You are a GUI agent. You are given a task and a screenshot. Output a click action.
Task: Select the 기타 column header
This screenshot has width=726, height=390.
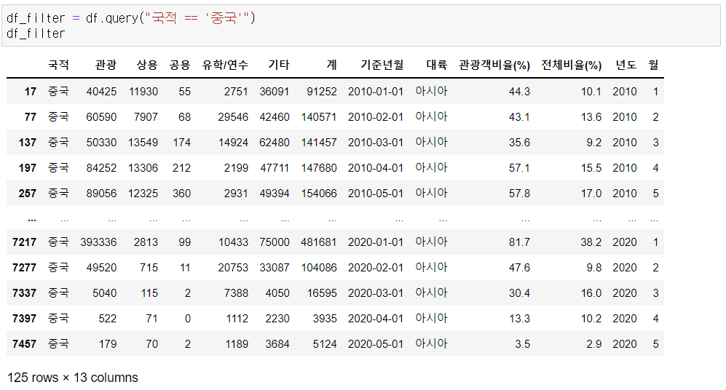point(279,65)
